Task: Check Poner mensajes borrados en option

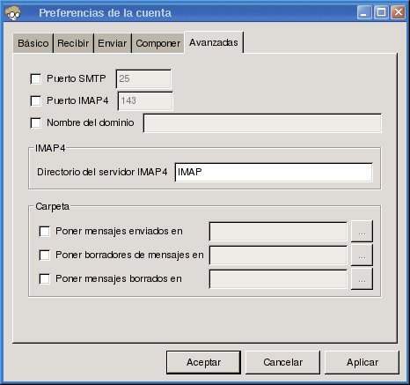Action: [45, 278]
